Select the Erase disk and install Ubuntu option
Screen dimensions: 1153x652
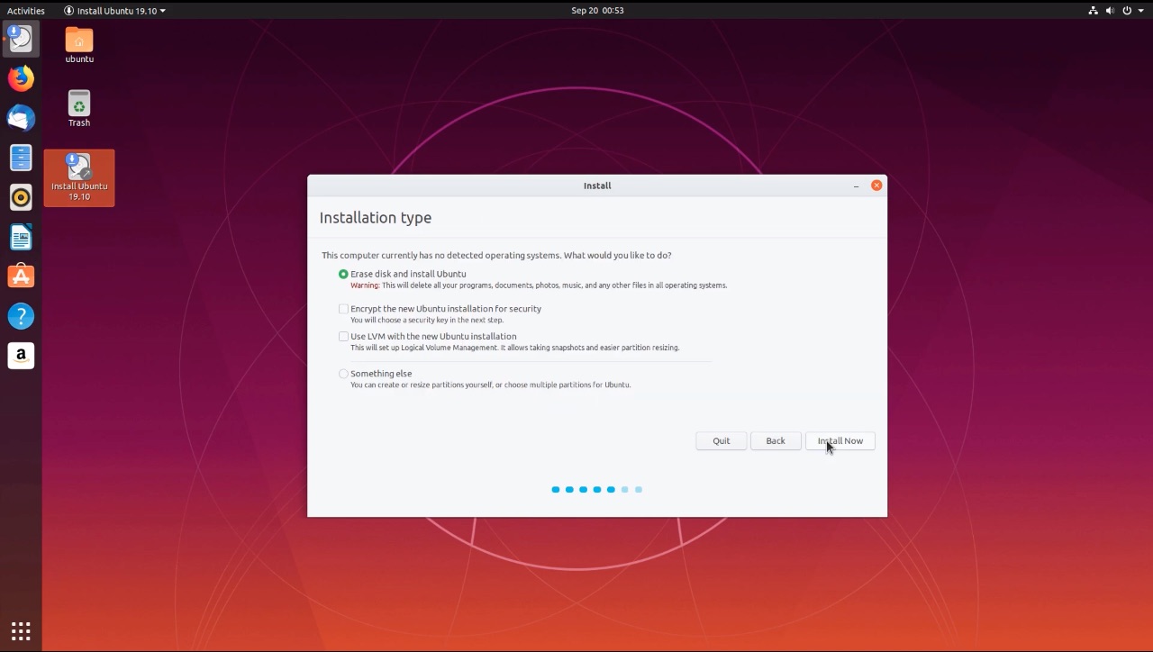click(343, 274)
